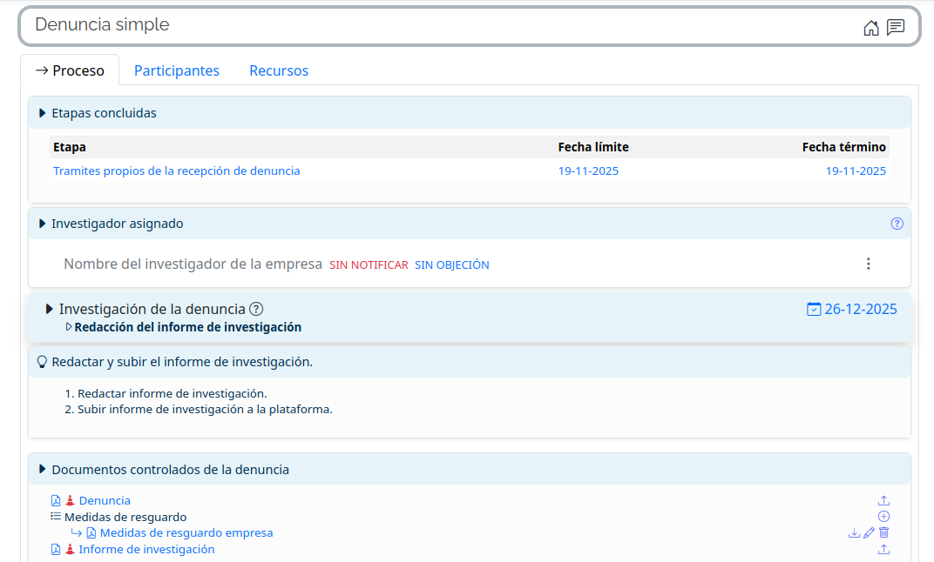The image size is (934, 562).
Task: Open Tramites propios de la recepción link
Action: click(x=176, y=171)
